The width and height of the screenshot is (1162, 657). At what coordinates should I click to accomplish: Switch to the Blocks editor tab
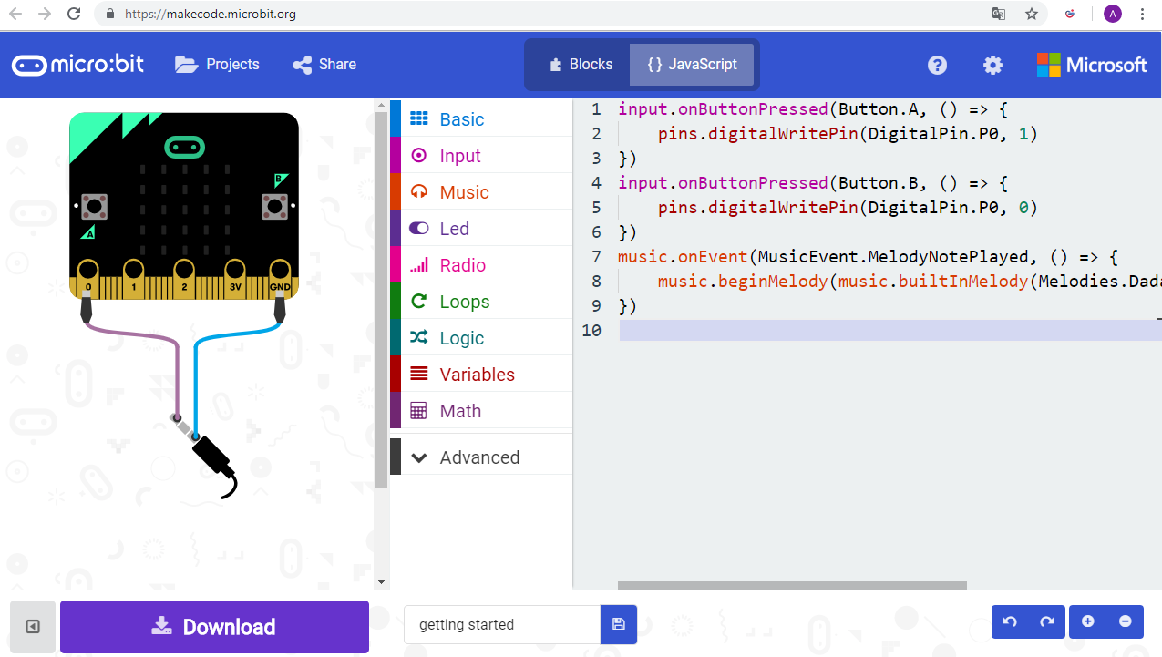coord(579,65)
